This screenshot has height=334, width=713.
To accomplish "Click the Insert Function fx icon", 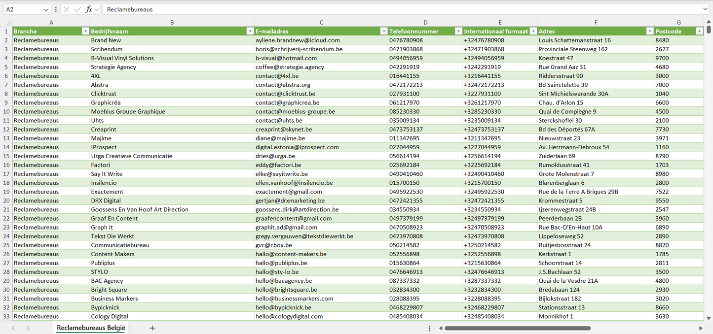I will click(x=89, y=9).
